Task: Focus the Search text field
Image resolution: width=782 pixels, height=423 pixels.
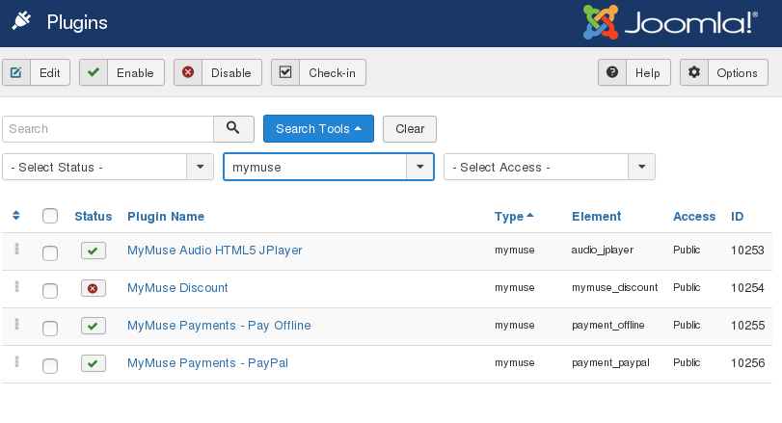Action: (x=108, y=129)
